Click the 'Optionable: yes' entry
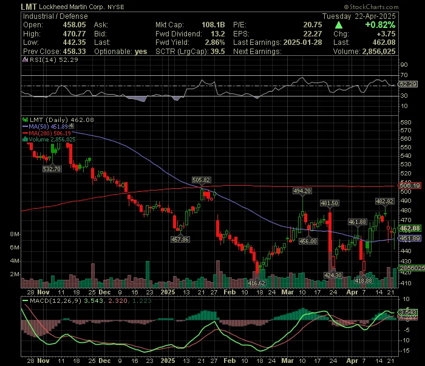 click(x=121, y=52)
